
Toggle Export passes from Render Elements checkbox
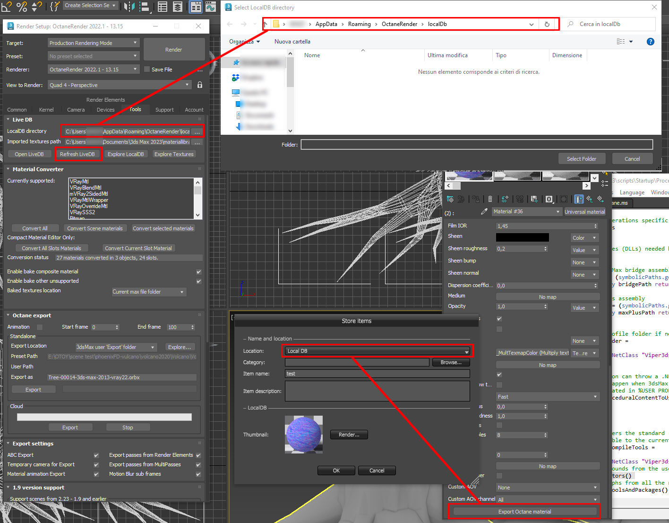(x=198, y=455)
